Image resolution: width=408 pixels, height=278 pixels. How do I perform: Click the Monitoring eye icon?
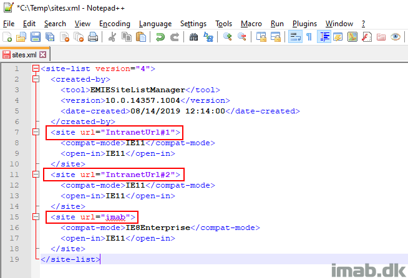tap(396, 37)
